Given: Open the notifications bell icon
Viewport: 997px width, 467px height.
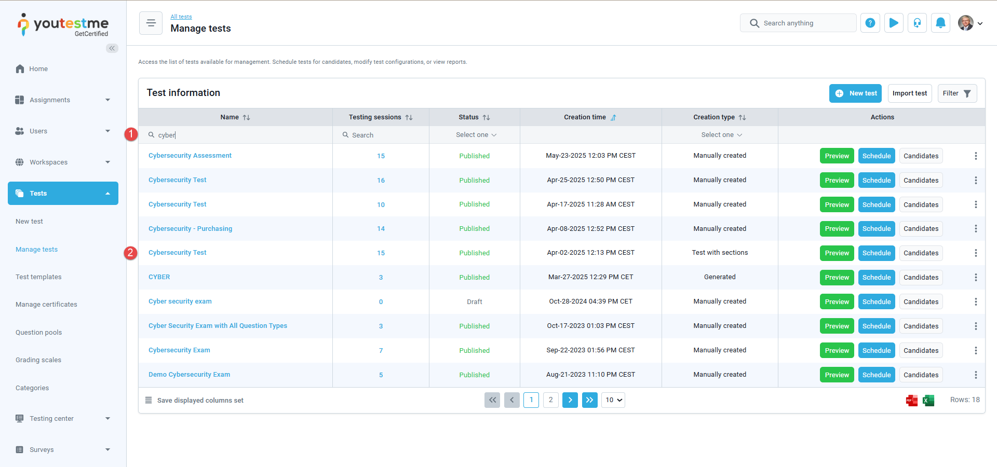Looking at the screenshot, I should click(940, 23).
